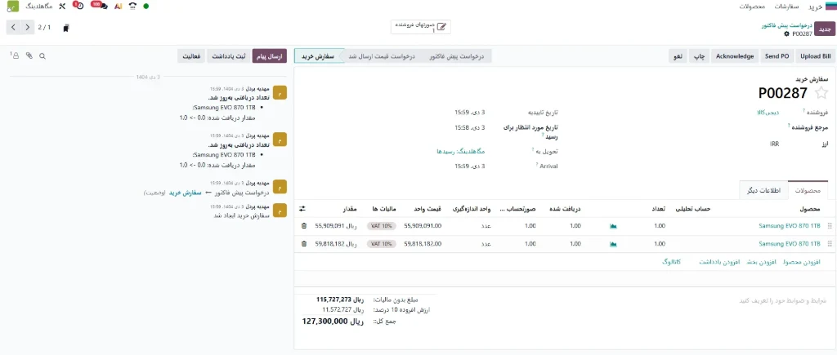The width and height of the screenshot is (837, 355).
Task: Click the unit price 59,818,182.00 cell
Action: click(423, 243)
